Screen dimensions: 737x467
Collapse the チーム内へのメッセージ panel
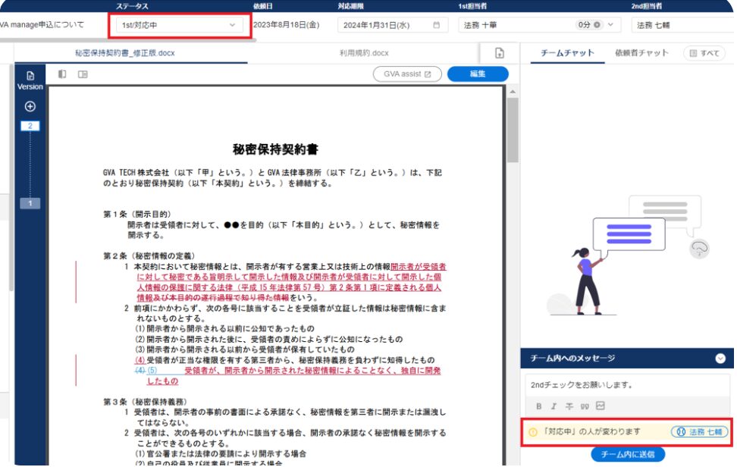720,359
